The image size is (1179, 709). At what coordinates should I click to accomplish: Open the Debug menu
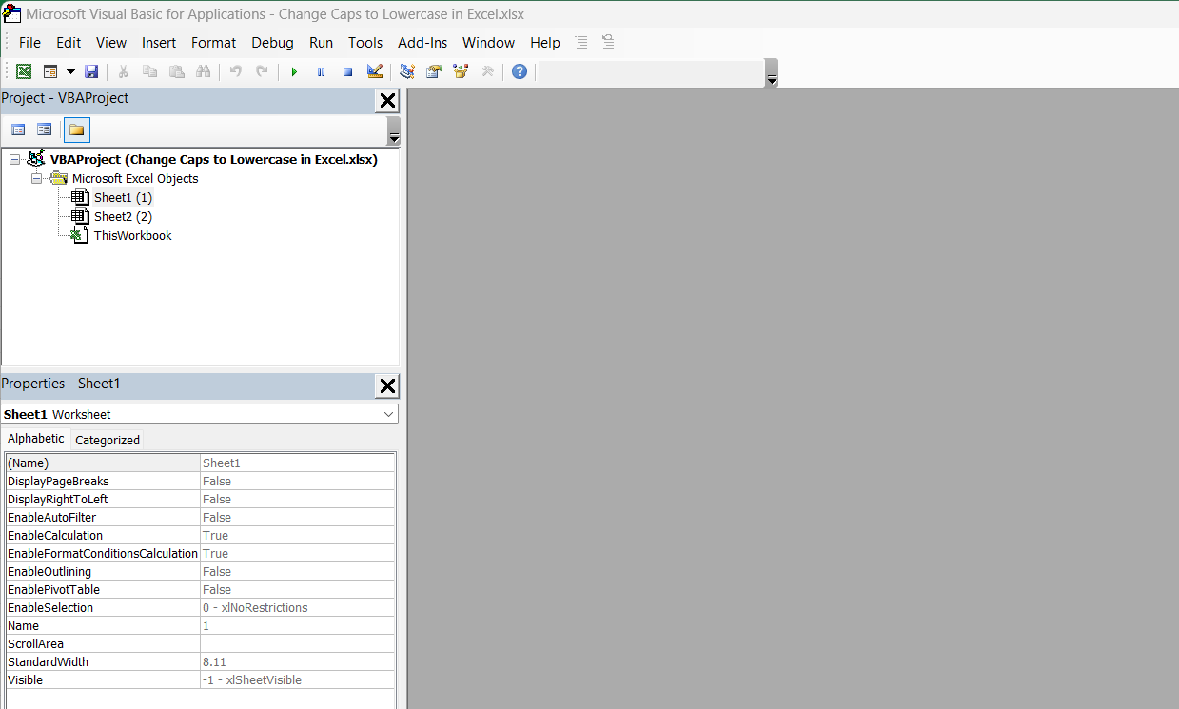pos(272,43)
